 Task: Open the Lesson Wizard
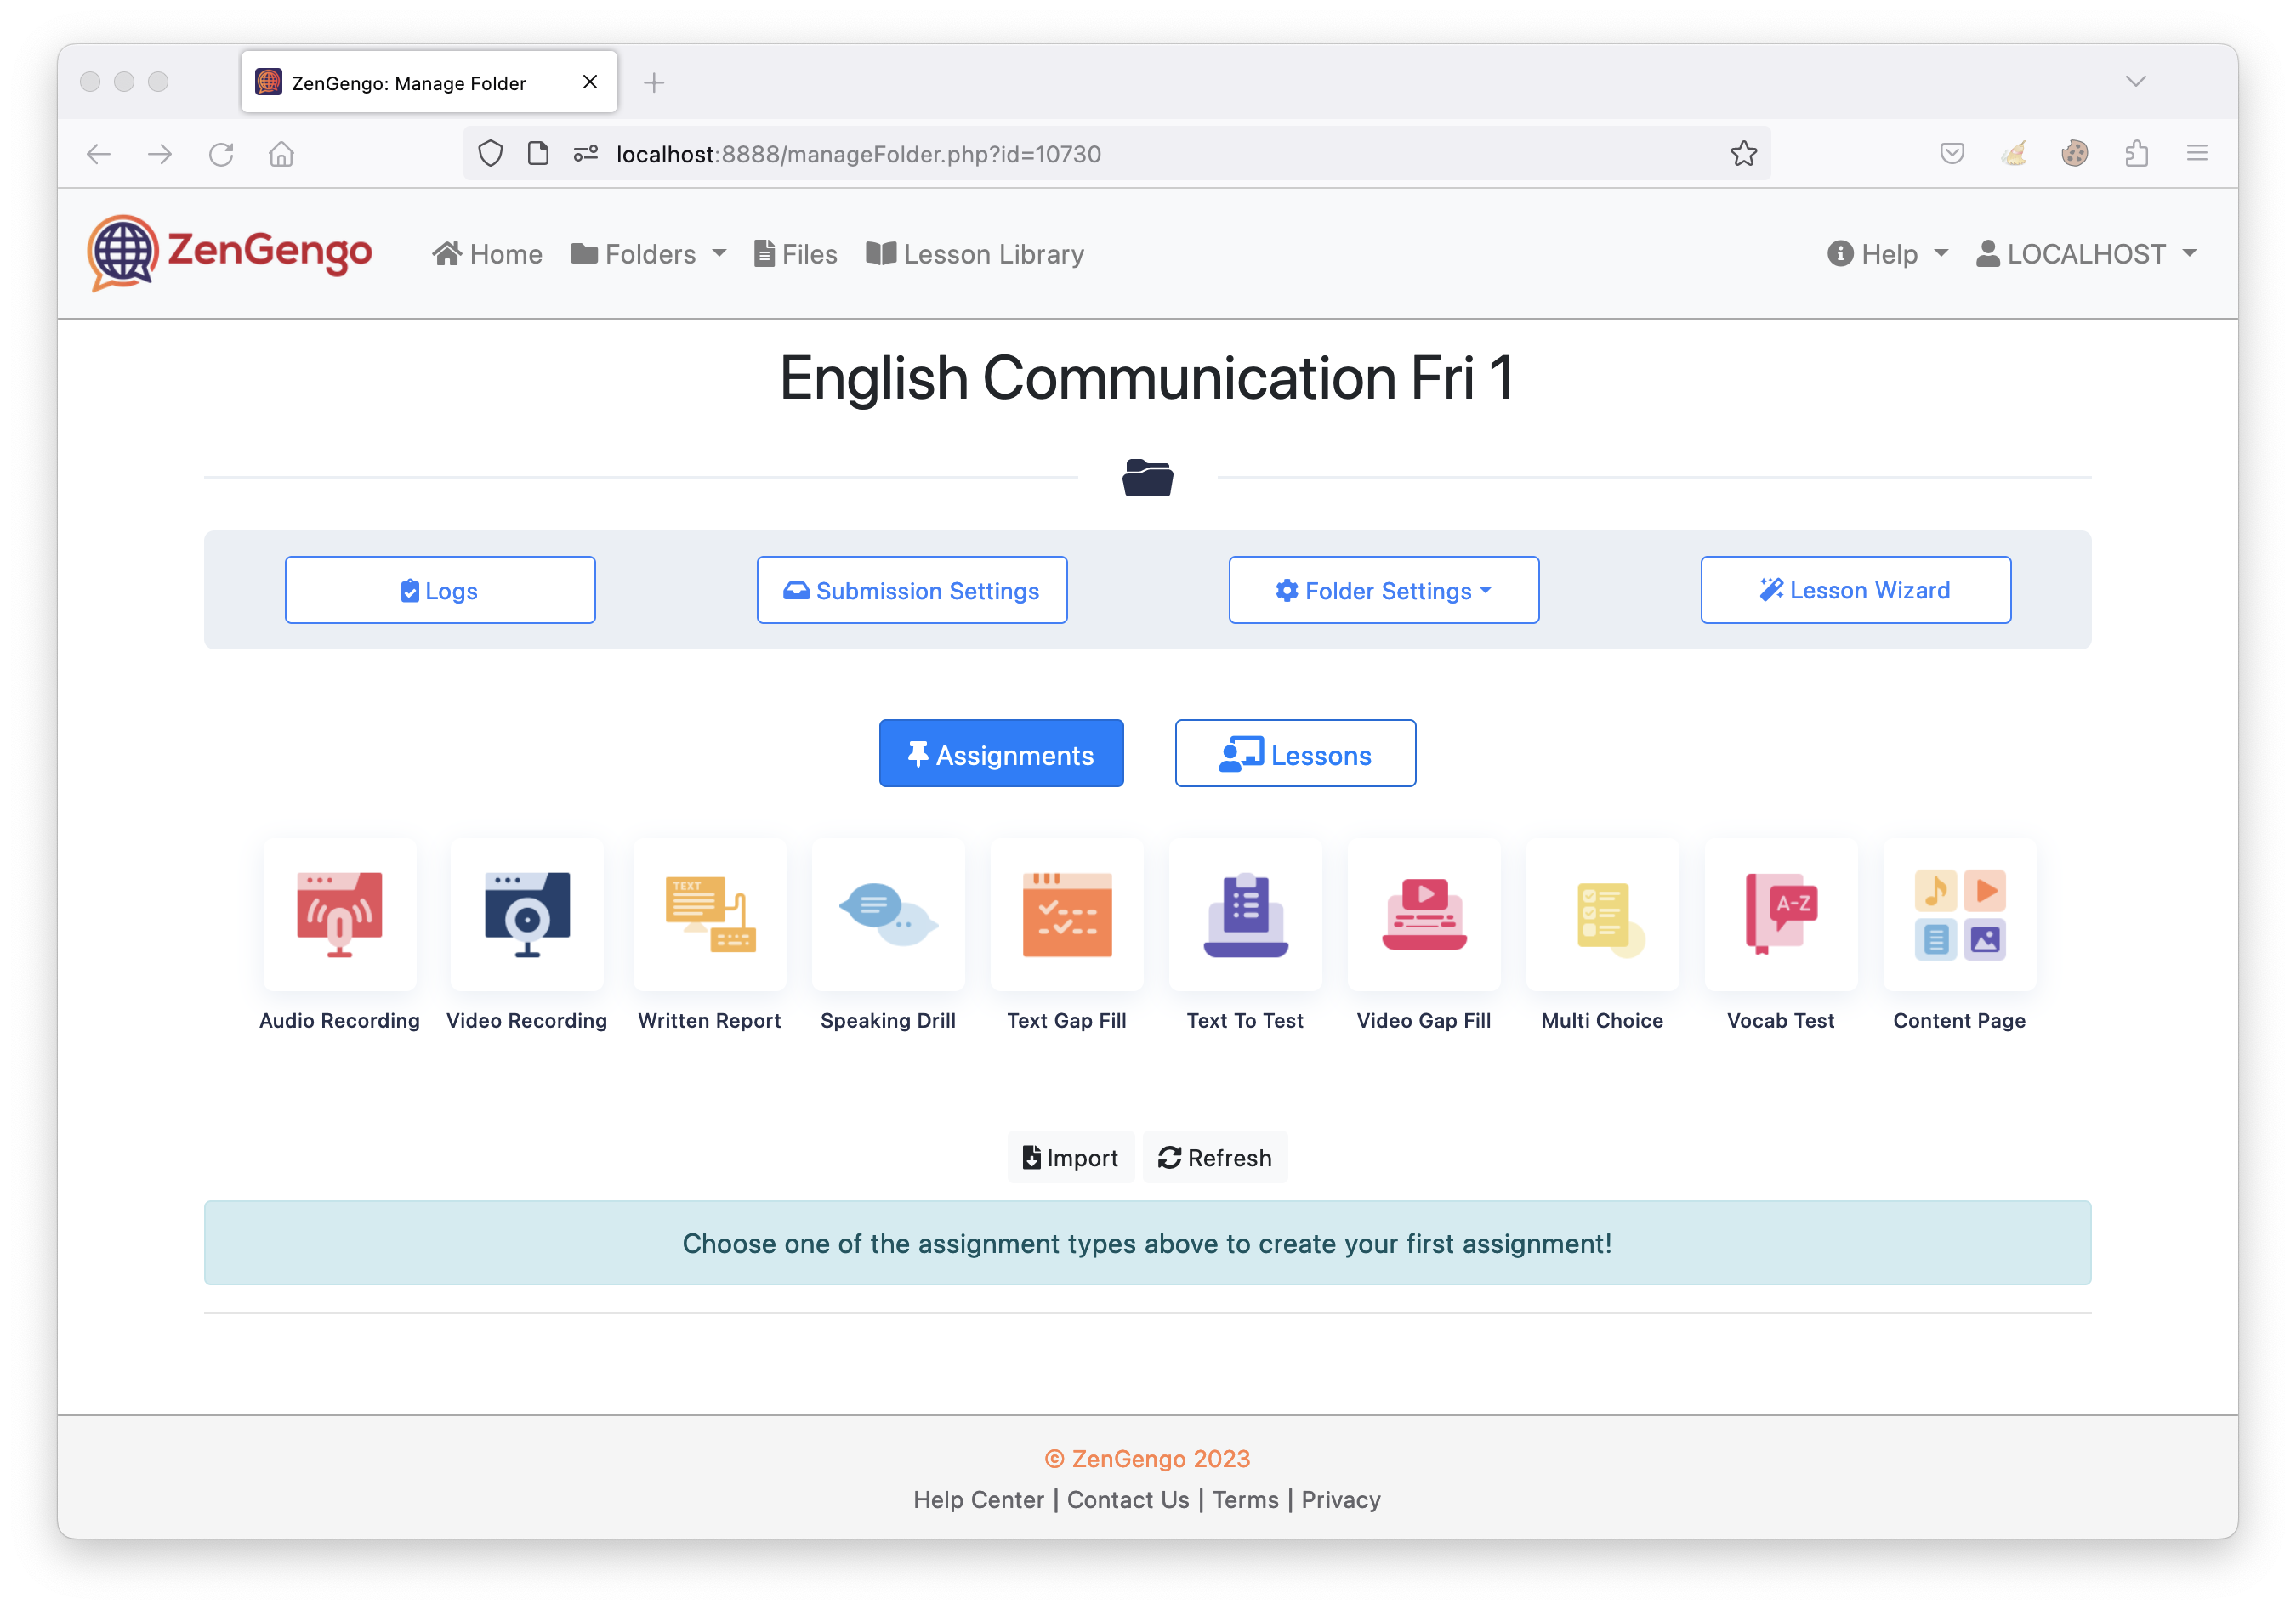click(x=1855, y=591)
